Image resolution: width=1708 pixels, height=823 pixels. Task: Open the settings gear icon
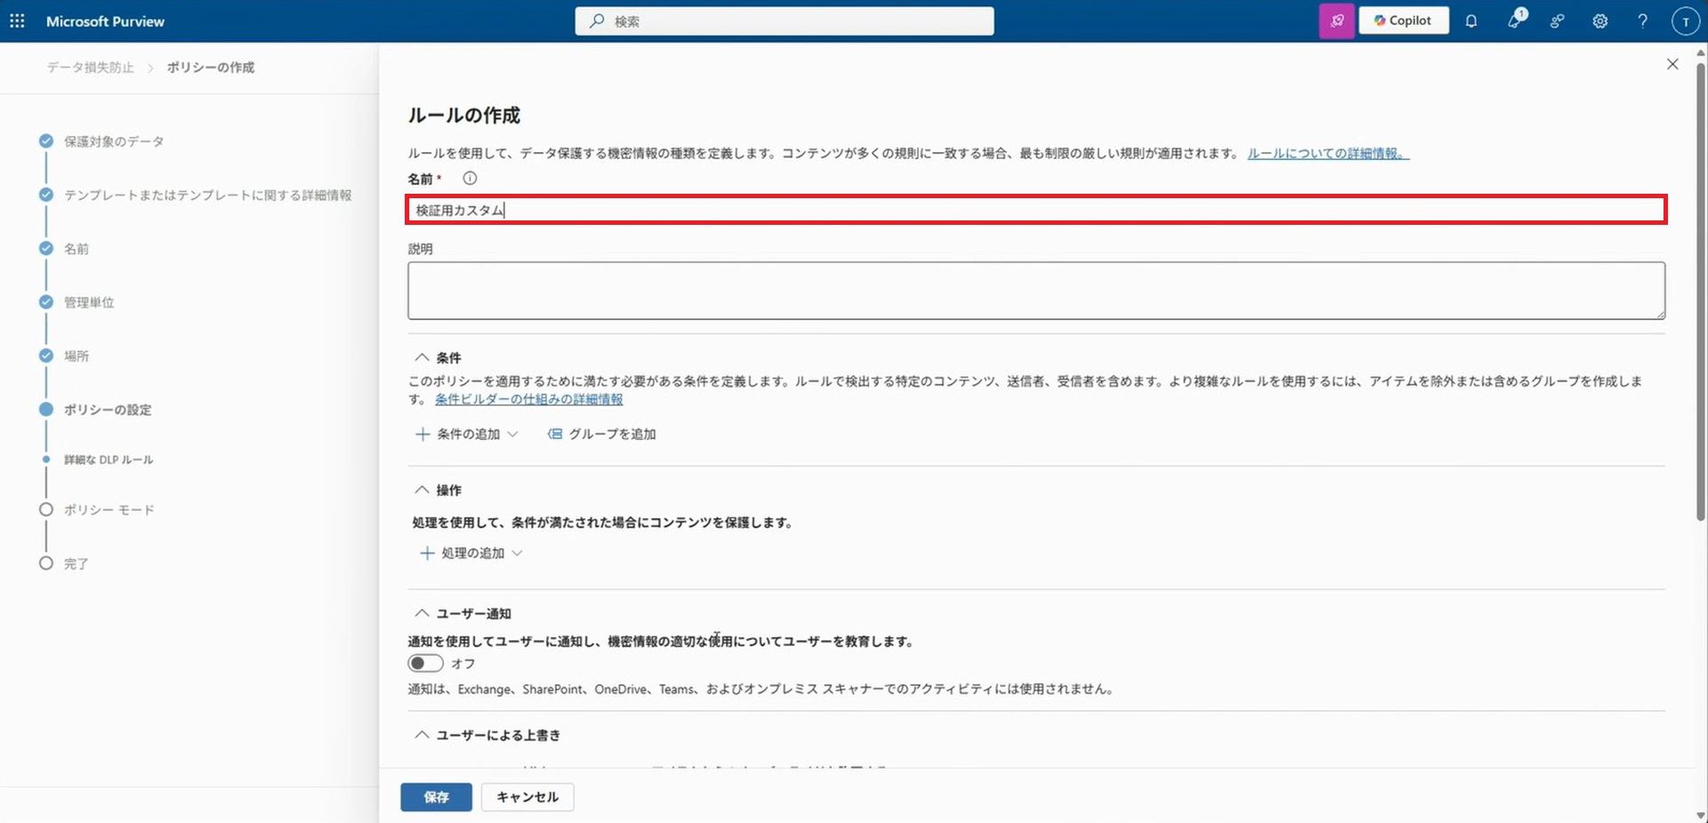tap(1599, 20)
